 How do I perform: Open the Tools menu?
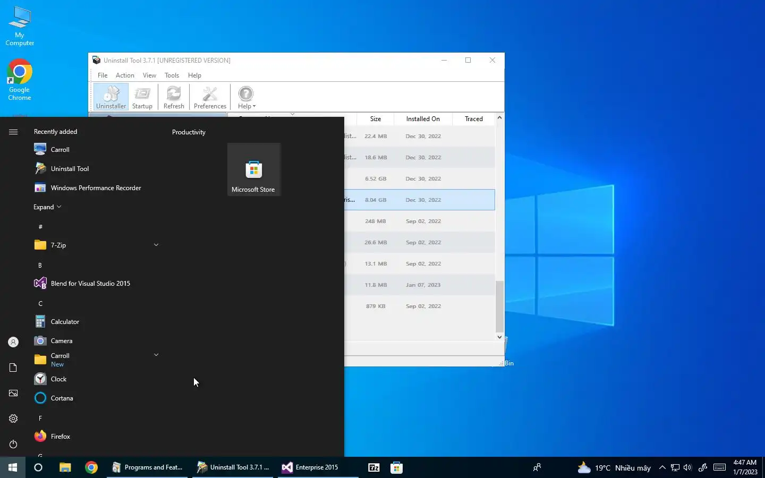tap(172, 75)
